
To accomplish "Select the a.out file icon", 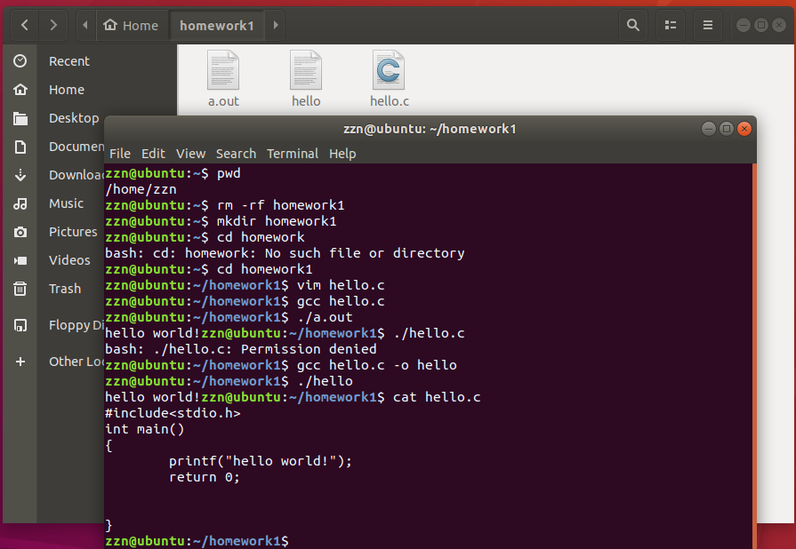I will [223, 70].
